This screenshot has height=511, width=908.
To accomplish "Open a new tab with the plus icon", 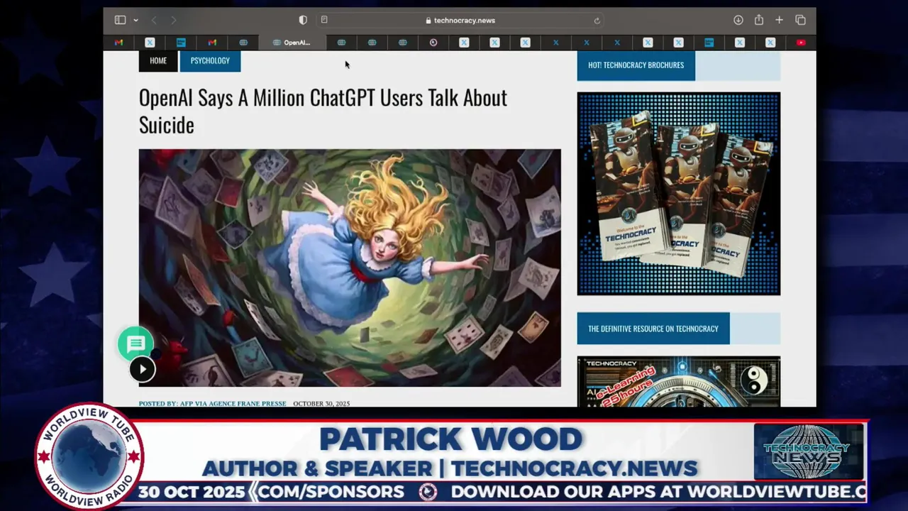I will click(779, 20).
